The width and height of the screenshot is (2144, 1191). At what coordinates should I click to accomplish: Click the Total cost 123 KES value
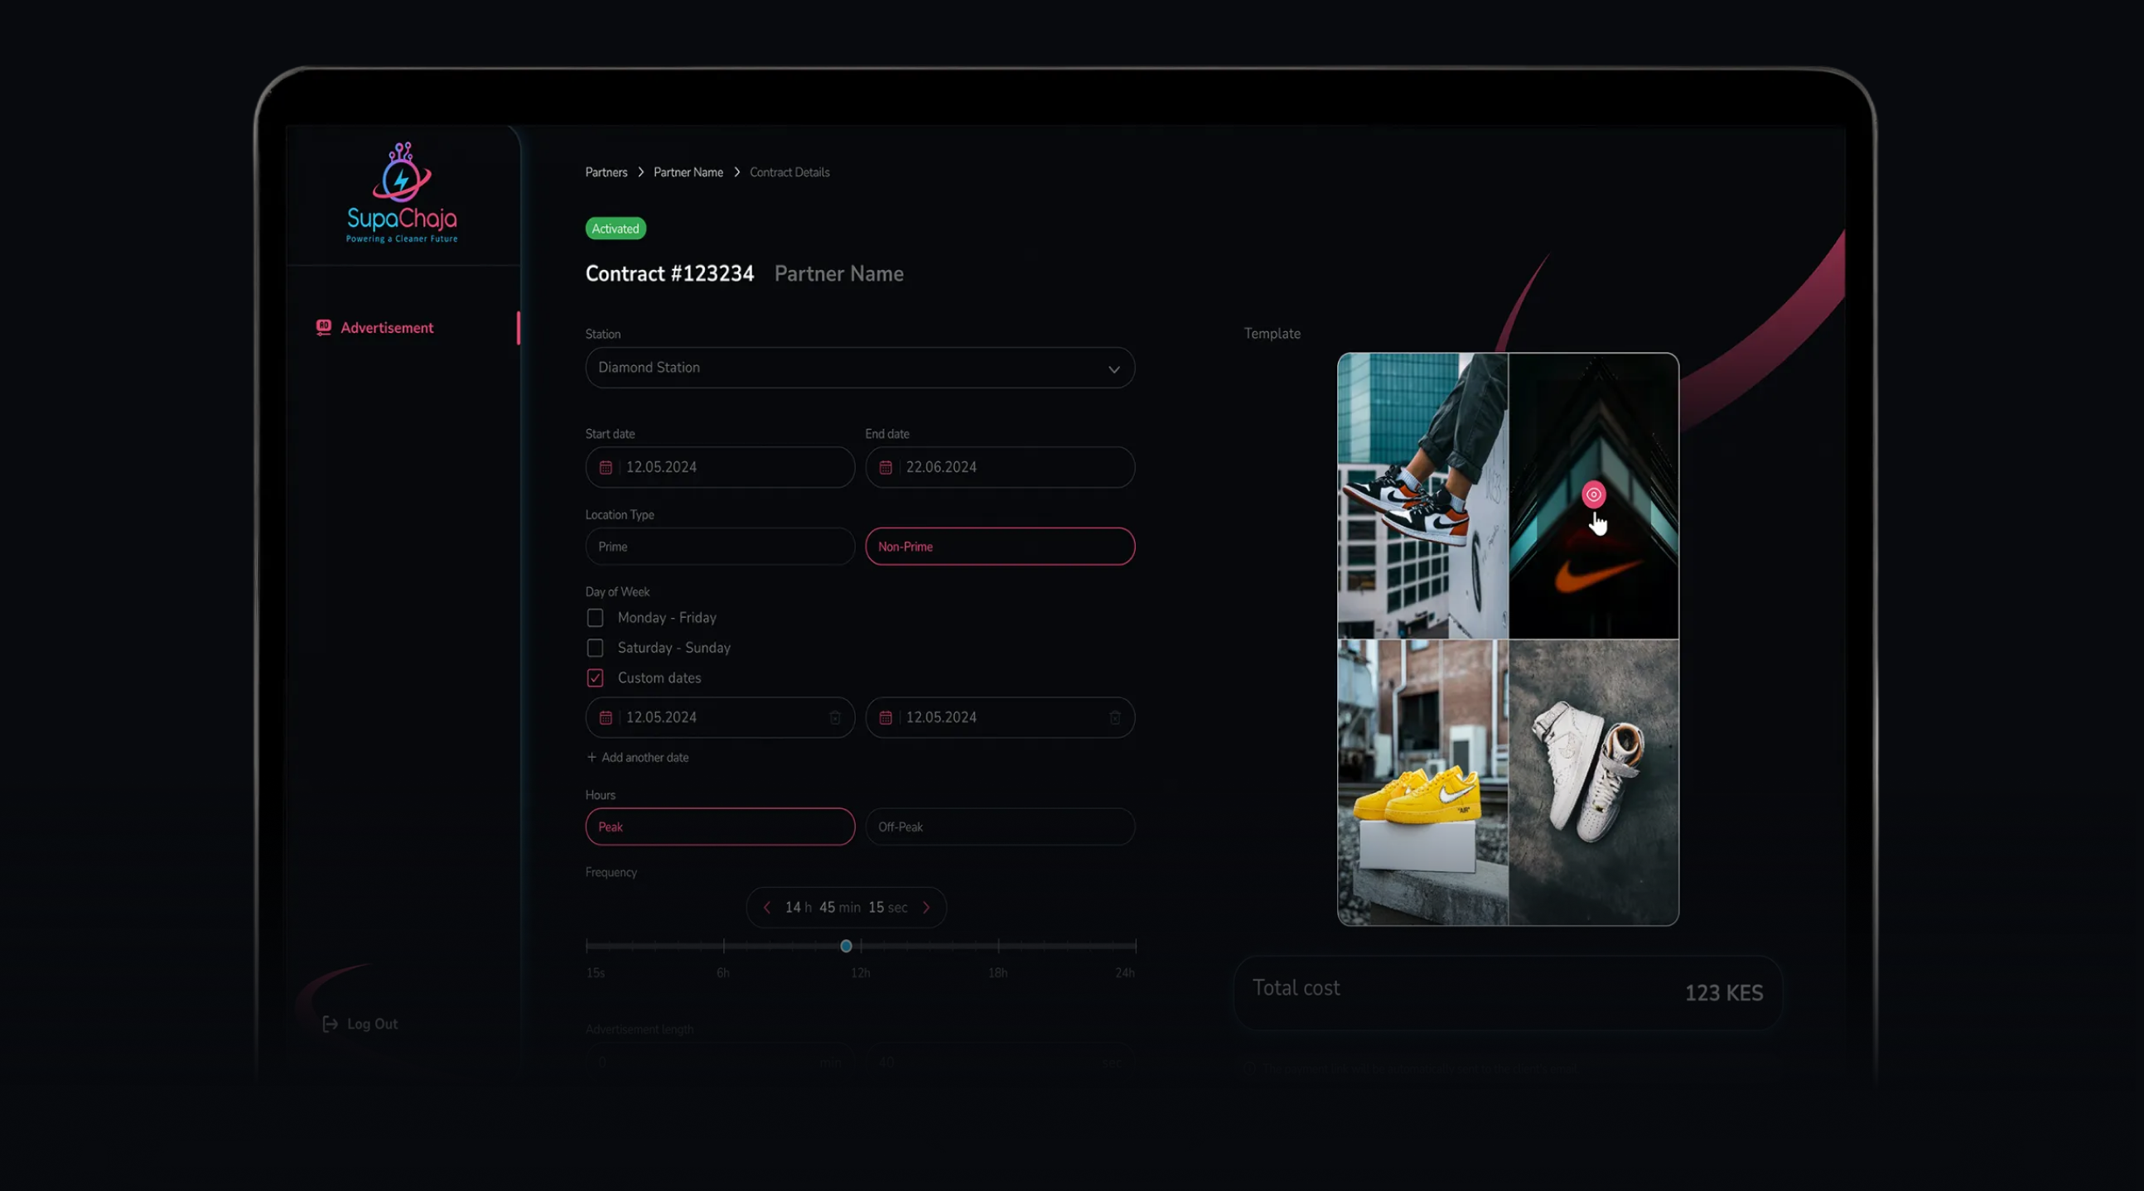[1724, 993]
